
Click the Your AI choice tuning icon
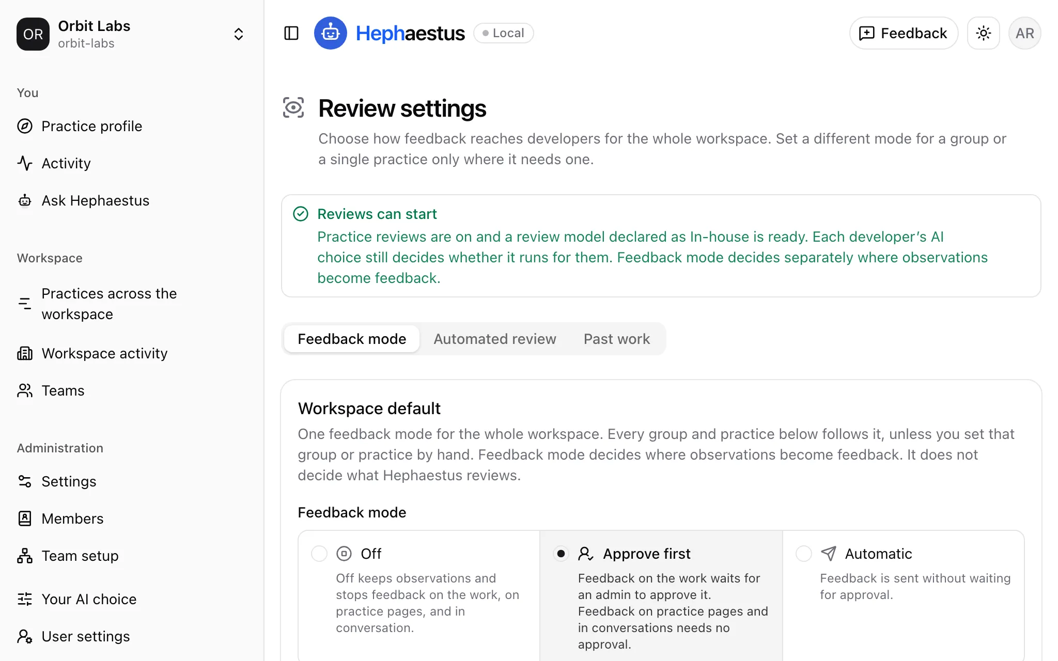[25, 599]
